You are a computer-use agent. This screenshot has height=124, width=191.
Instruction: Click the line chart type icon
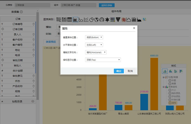tap(81, 20)
